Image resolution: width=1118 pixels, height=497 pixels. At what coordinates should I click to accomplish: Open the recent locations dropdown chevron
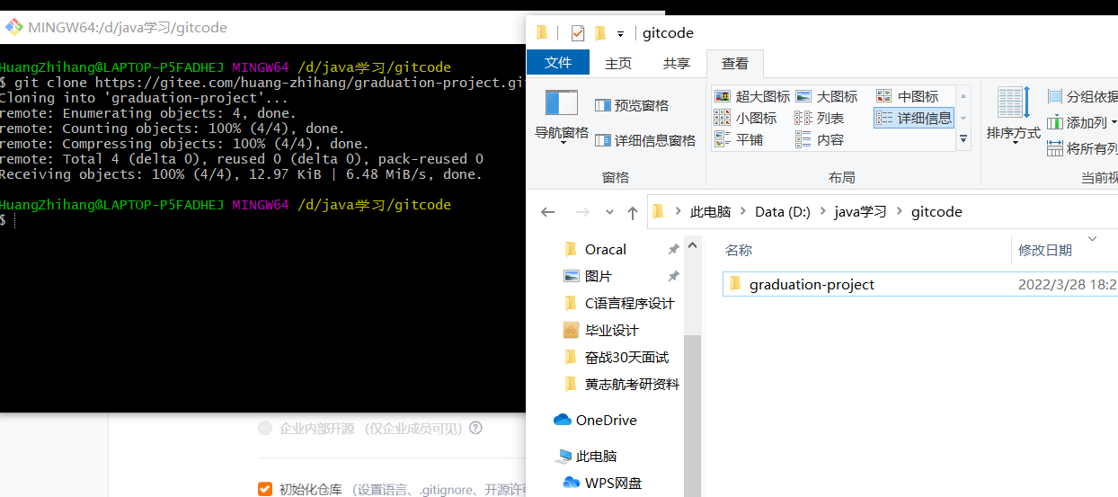(609, 212)
